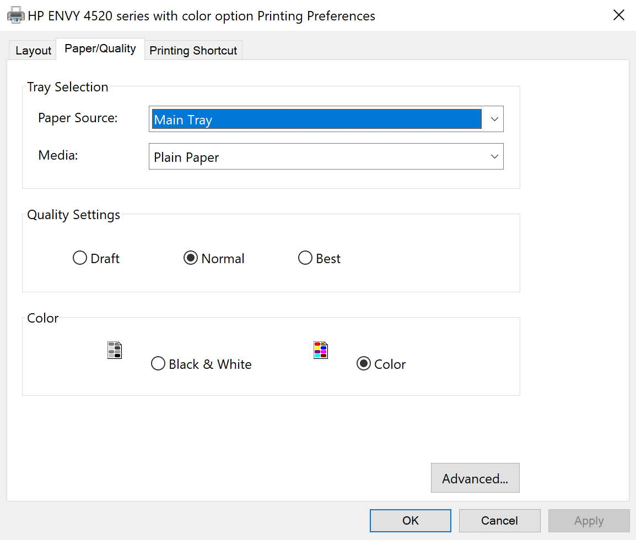This screenshot has height=540, width=636.
Task: Switch to the Layout tab
Action: [33, 50]
